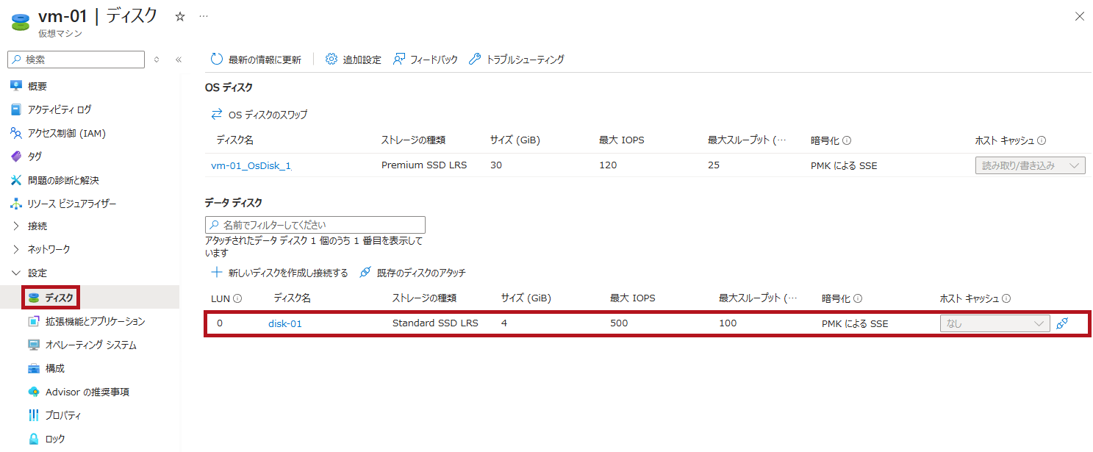Image resolution: width=1093 pixels, height=452 pixels.
Task: Click the OS ディスクのスワップ swap icon
Action: point(215,115)
